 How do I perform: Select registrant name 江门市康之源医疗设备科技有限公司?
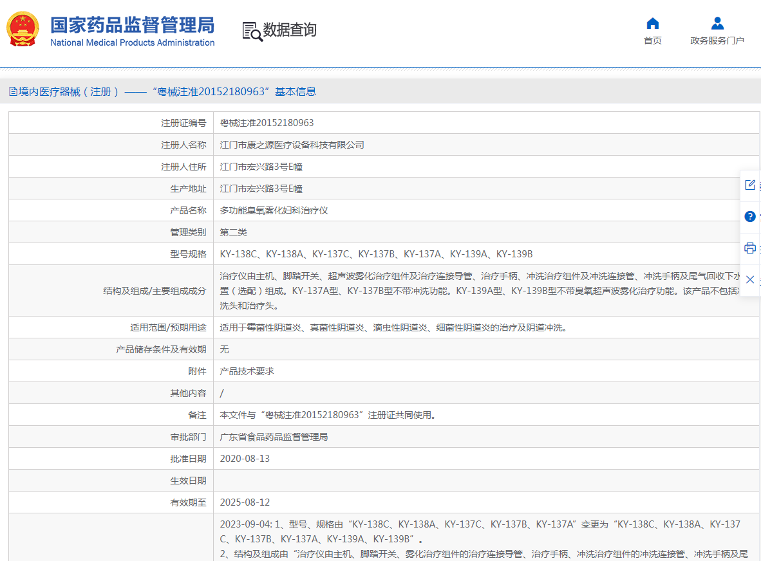tap(292, 145)
